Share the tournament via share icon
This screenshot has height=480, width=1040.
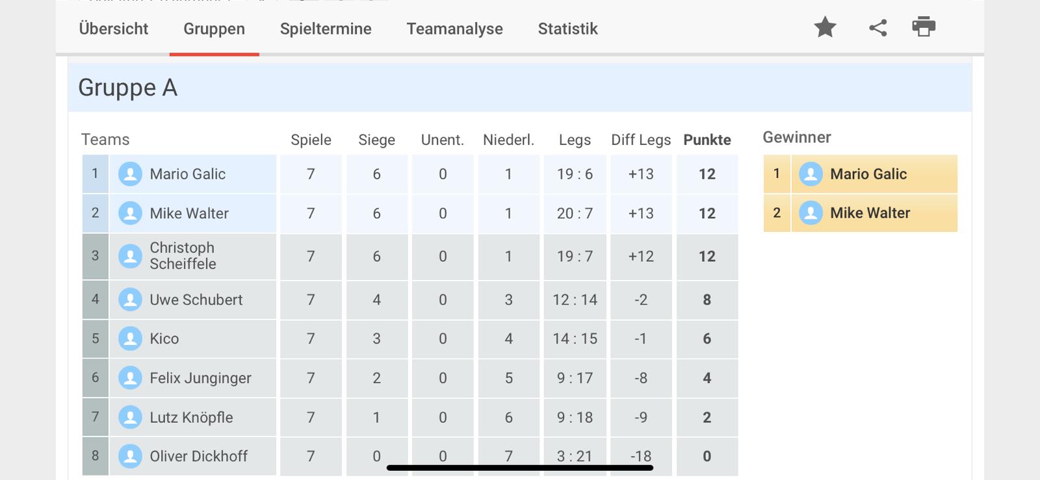click(x=877, y=27)
